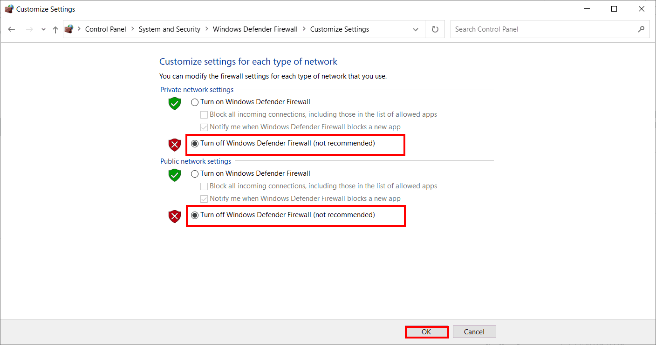The height and width of the screenshot is (345, 656).
Task: Click heading Customize settings for each type of network
Action: pos(248,61)
